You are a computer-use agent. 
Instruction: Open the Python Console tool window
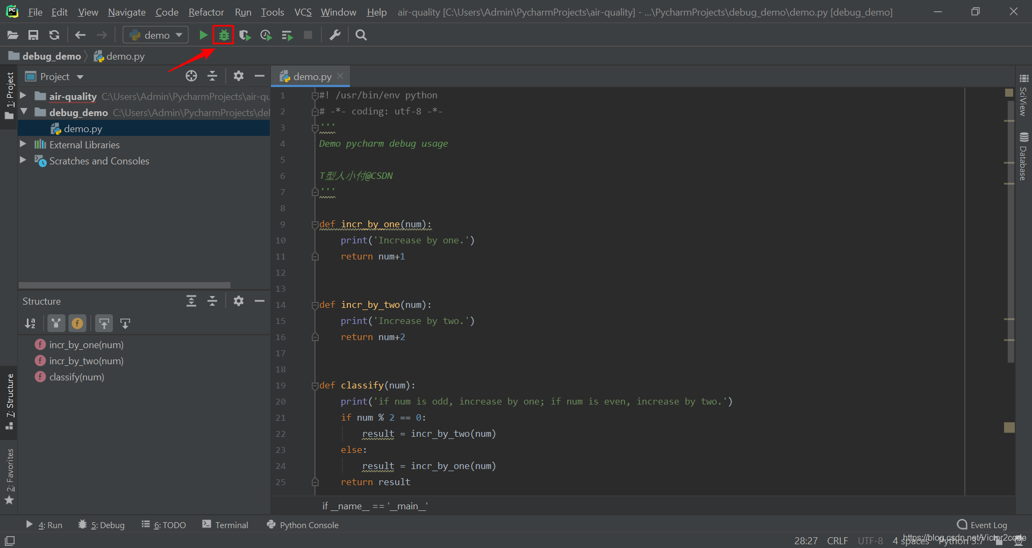[303, 525]
